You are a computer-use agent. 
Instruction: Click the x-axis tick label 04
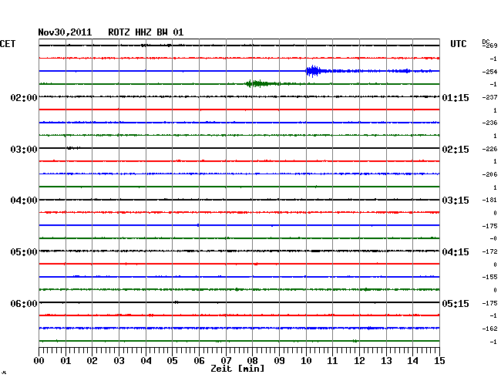pos(146,361)
